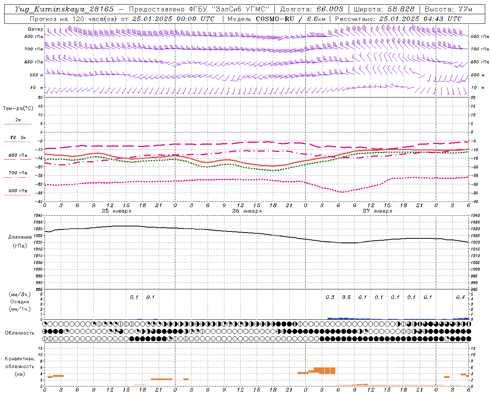Click the Конвективн. convective cloud label

tap(20, 359)
